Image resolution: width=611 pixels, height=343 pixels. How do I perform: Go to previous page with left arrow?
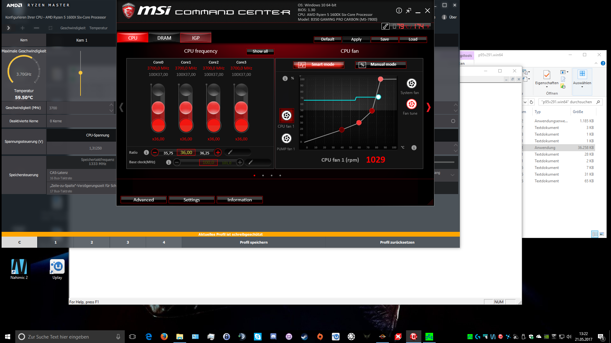click(121, 107)
